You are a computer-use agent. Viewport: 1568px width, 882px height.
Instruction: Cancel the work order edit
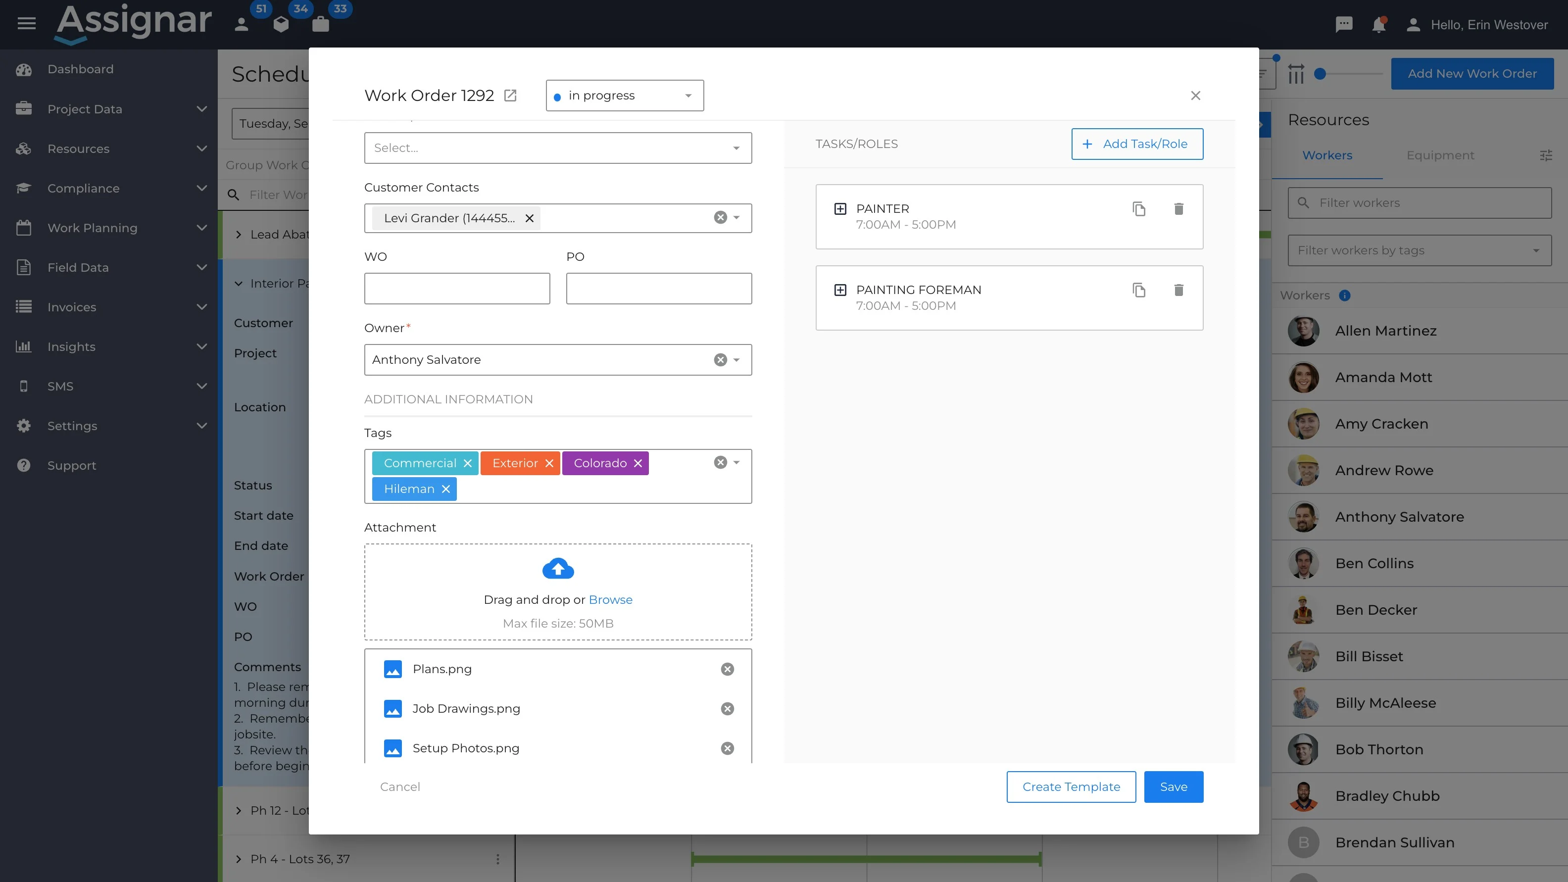(400, 786)
